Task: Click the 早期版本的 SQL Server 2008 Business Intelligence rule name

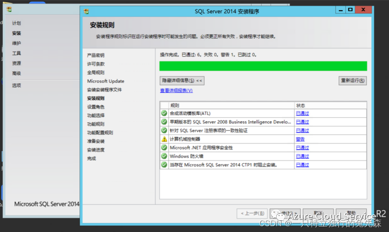Action: (230, 122)
